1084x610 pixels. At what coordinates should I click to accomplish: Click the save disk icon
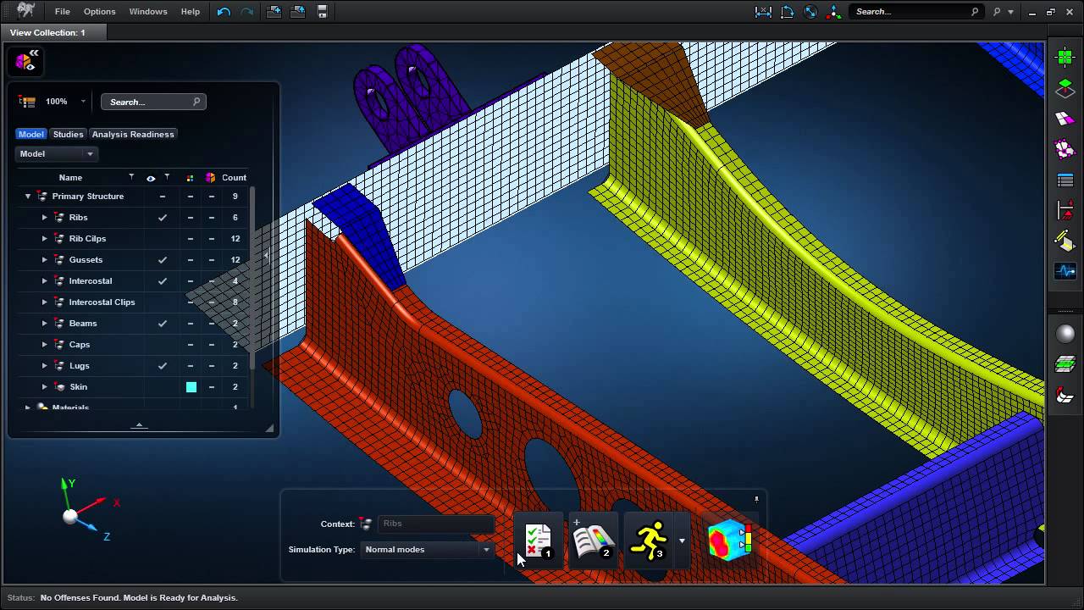[322, 12]
